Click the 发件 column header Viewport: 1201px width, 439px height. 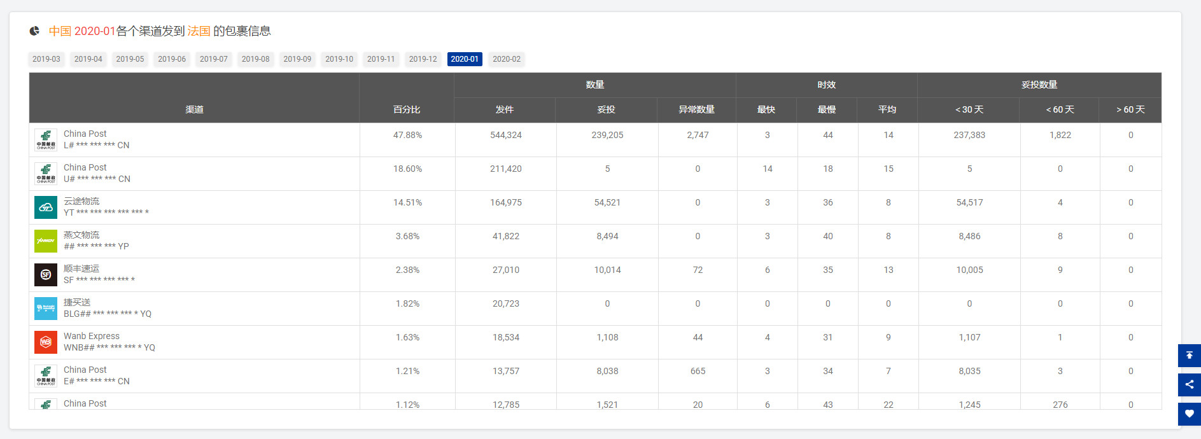[505, 109]
